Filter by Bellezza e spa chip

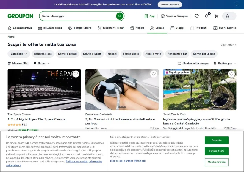(x=43, y=54)
